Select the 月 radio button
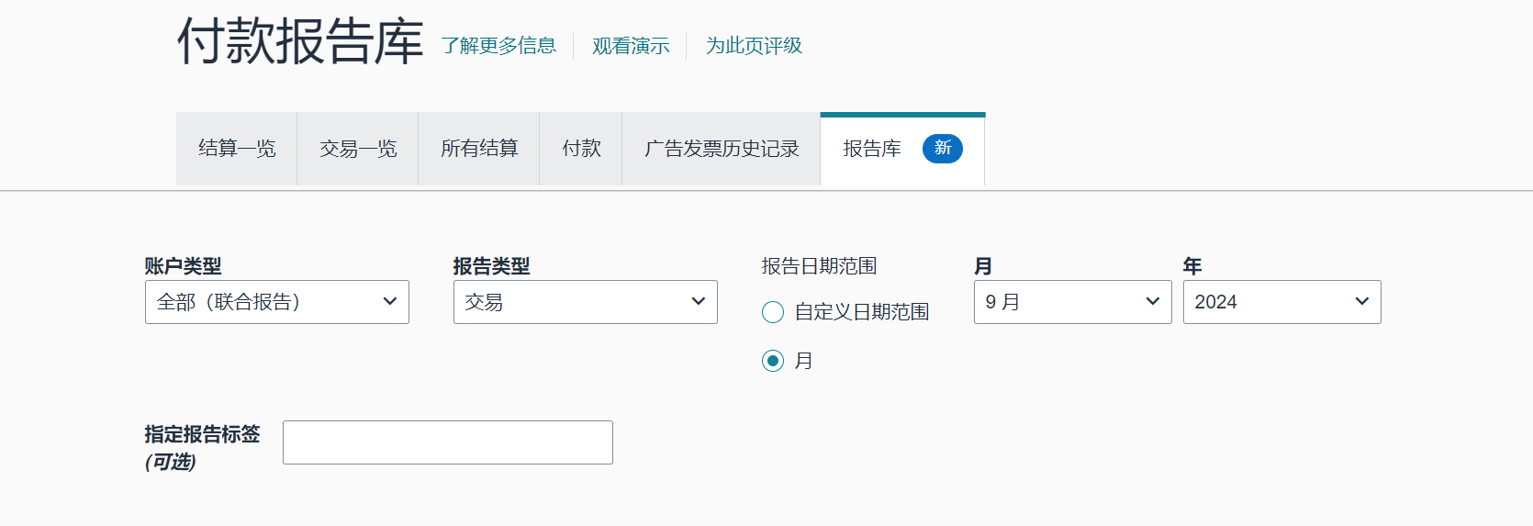 (773, 361)
